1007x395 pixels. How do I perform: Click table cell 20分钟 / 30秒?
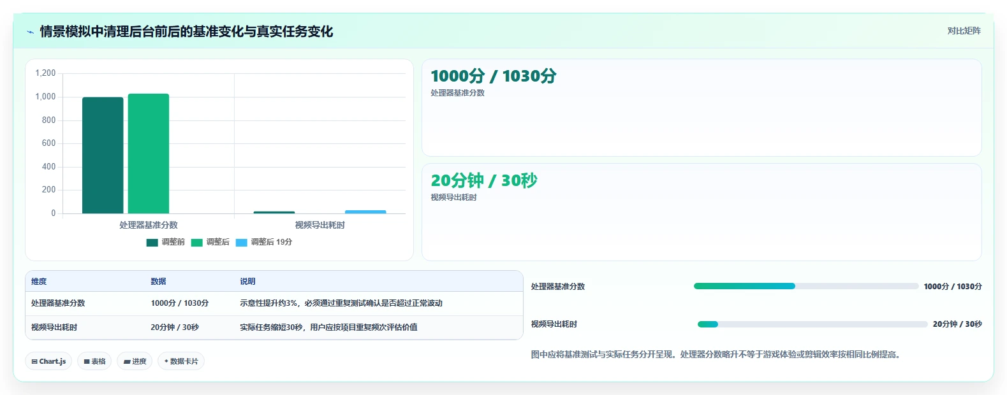tap(175, 327)
